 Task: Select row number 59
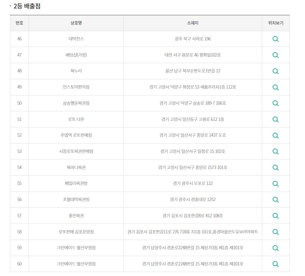[x=20, y=248]
